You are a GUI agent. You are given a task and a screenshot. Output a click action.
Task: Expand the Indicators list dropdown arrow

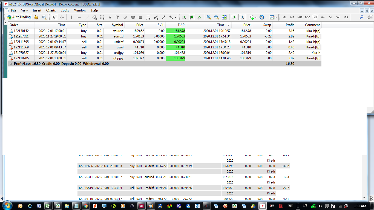click(x=256, y=17)
